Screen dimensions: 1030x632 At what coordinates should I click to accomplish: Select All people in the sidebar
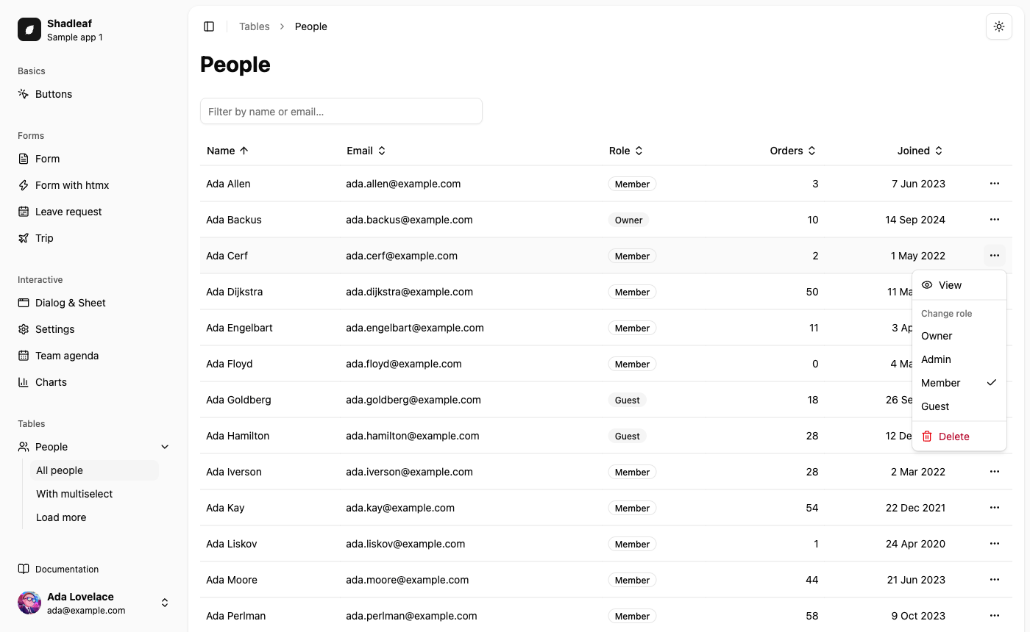pyautogui.click(x=94, y=470)
